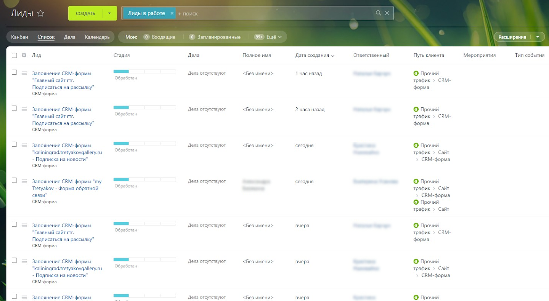Viewport: 549px width, 301px height.
Task: Open grid settings gear icon
Action: pos(24,55)
